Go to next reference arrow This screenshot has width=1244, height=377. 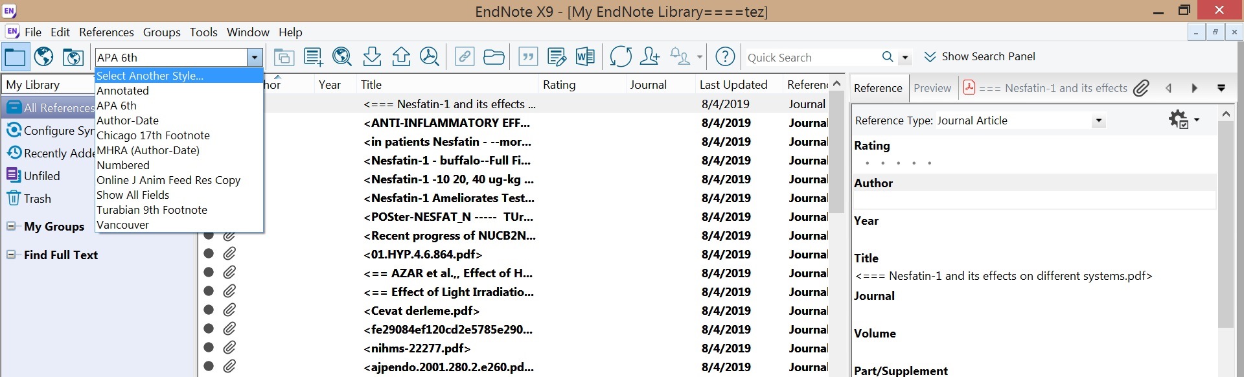point(1195,88)
